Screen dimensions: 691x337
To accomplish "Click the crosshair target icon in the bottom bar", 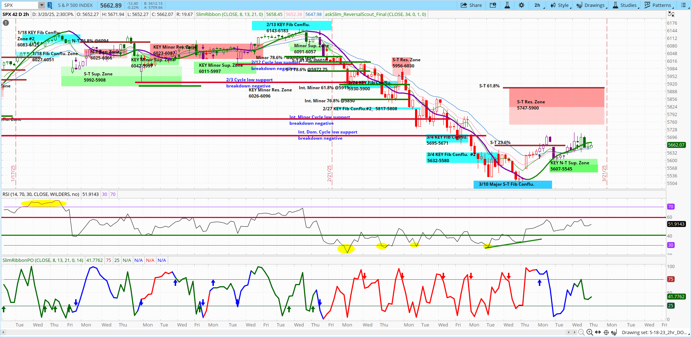I will coord(606,332).
